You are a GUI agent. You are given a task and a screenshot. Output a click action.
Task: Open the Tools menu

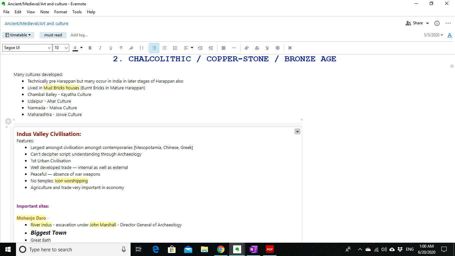[77, 12]
